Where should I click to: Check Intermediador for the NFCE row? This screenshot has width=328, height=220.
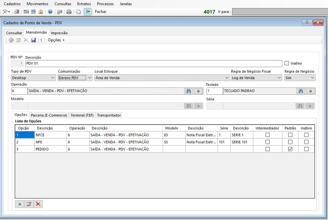(267, 135)
